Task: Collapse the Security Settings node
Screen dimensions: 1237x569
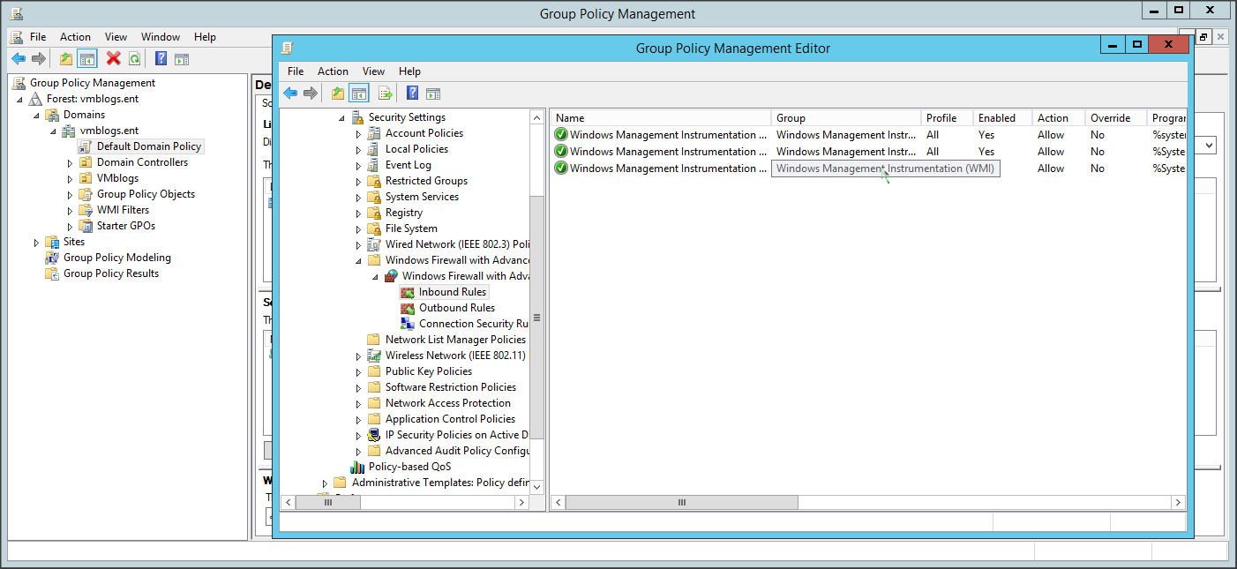Action: click(341, 117)
